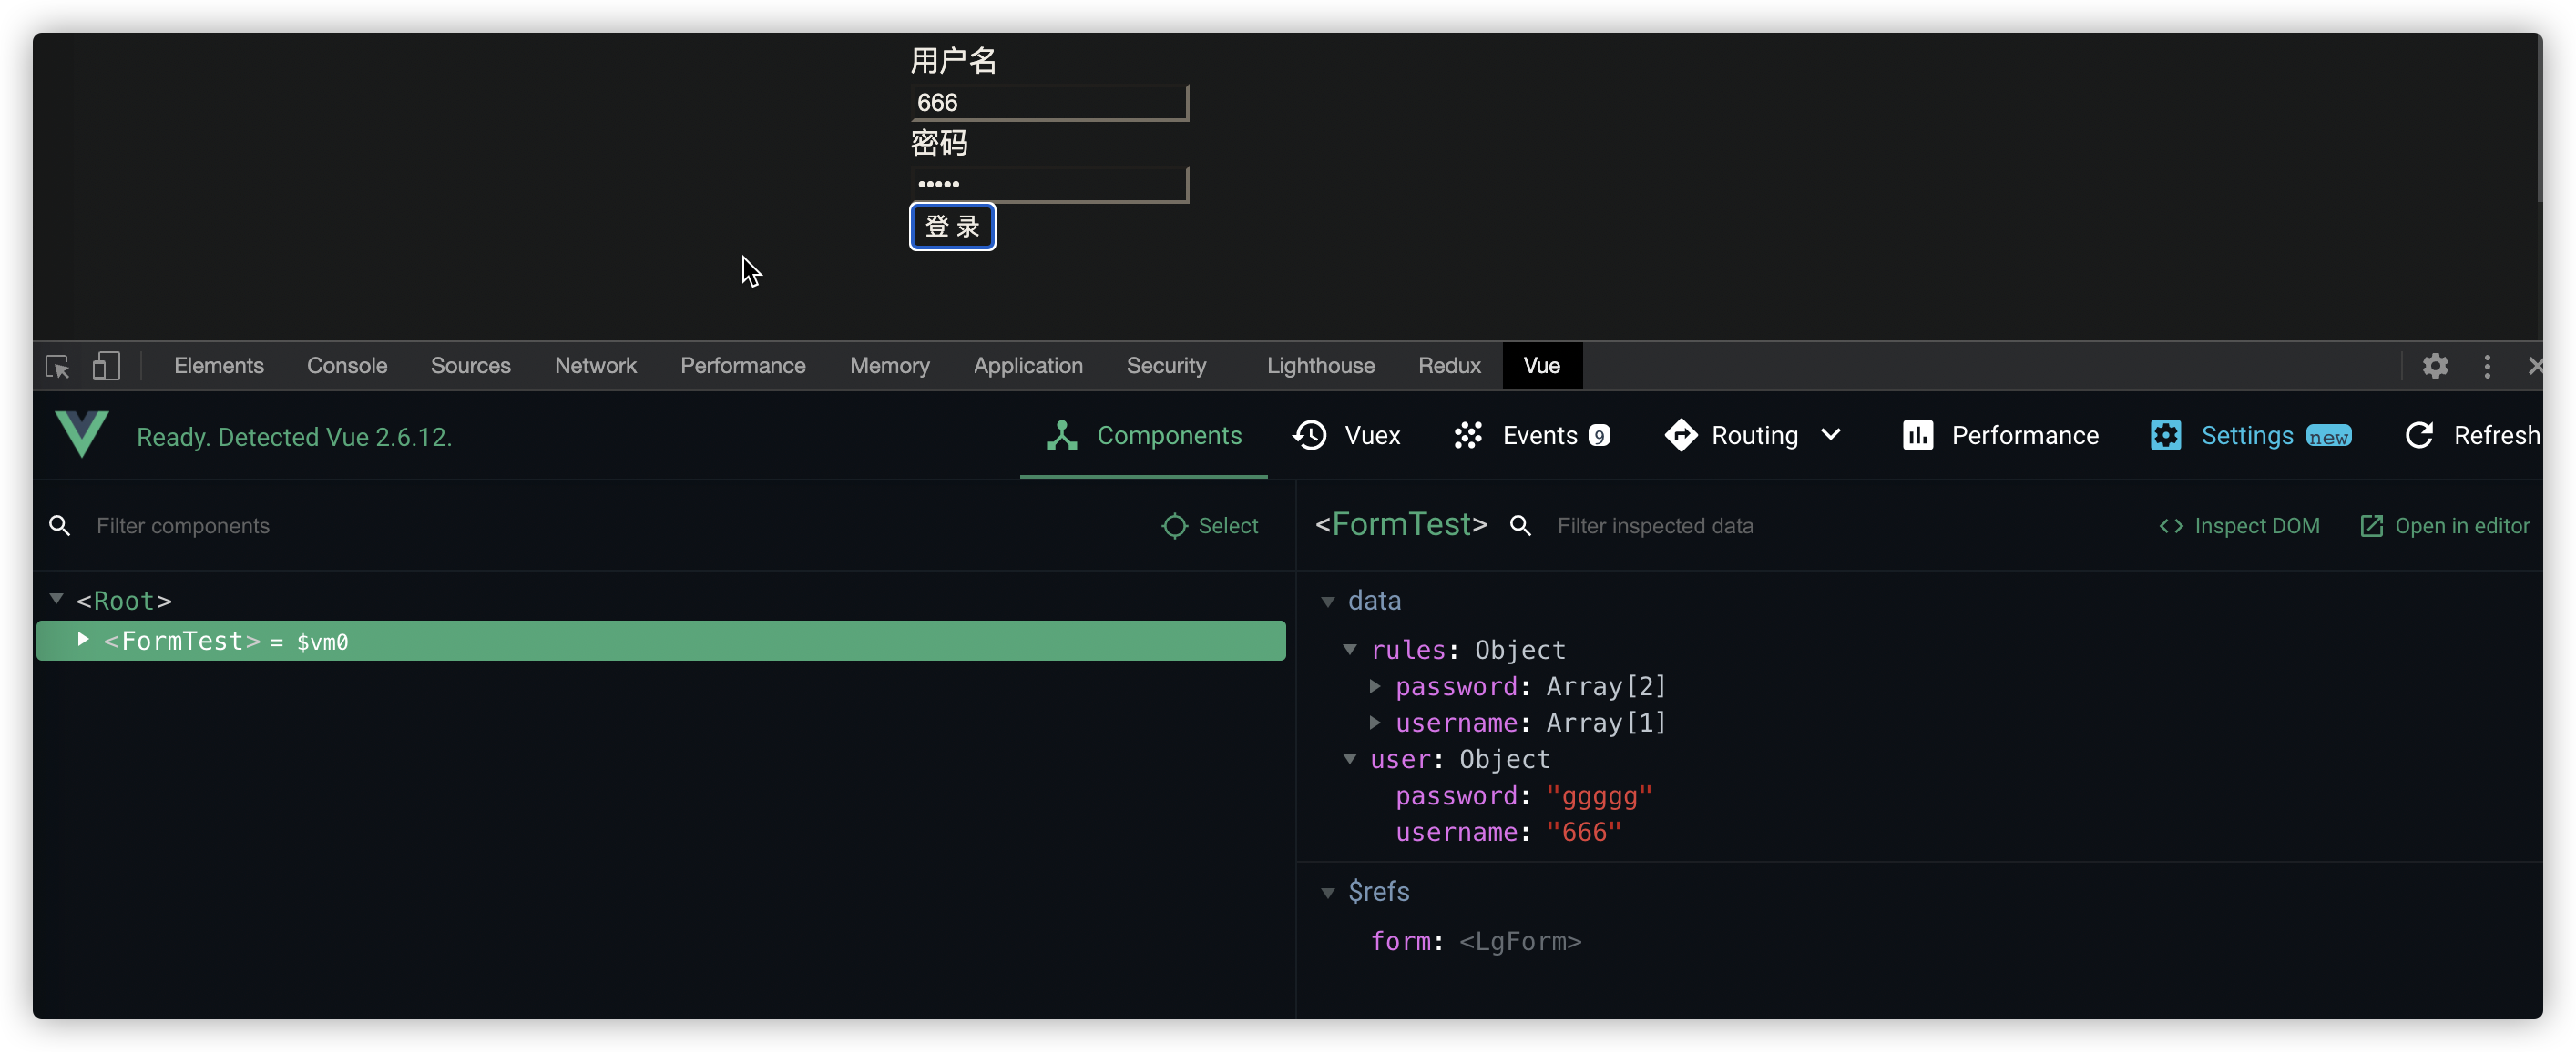This screenshot has height=1052, width=2576.
Task: Collapse the user object
Action: [x=1350, y=759]
